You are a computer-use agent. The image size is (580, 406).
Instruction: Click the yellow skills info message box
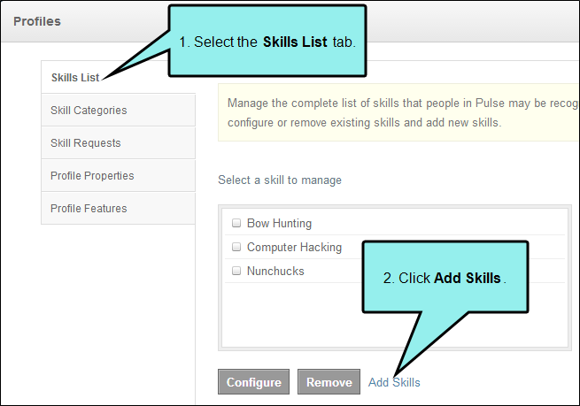coord(398,112)
